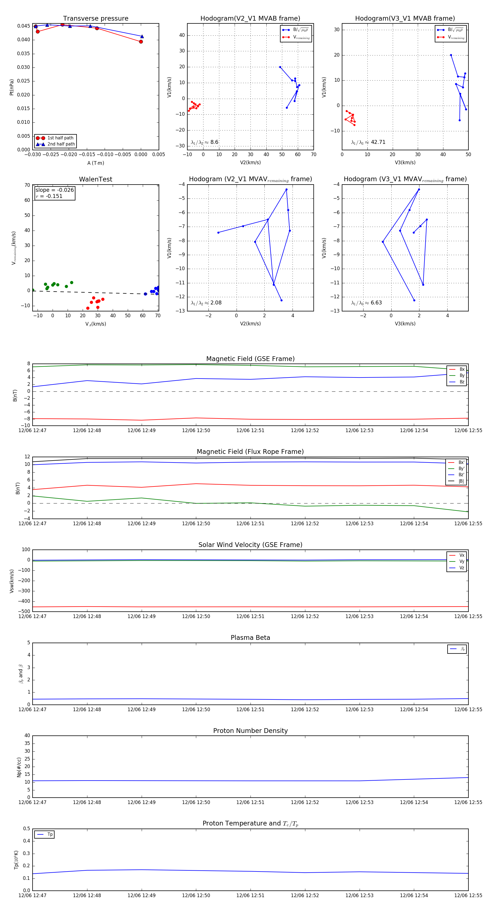Select the "Proton Temperature and Te/Tp" title
Image resolution: width=501 pixels, height=920 pixels.
pos(250,824)
